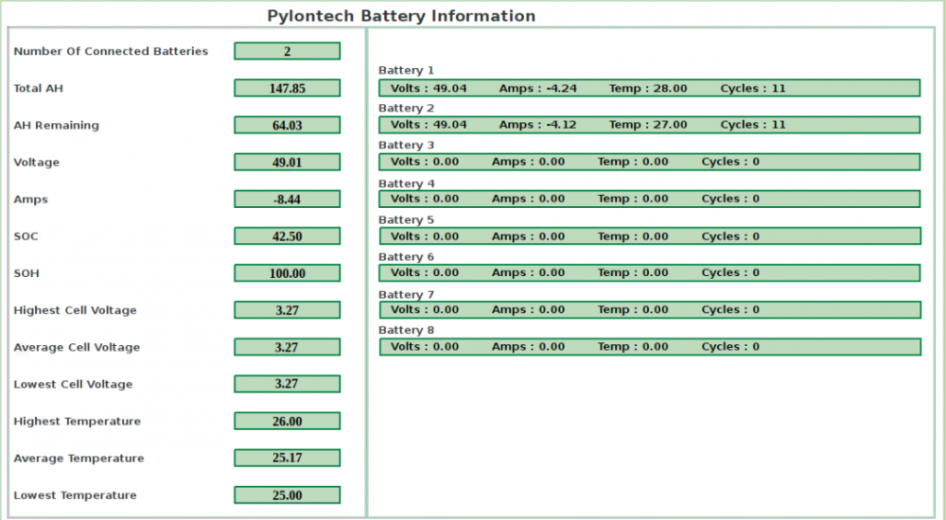Click 'Volts : 49.04' in Battery 1 row
Viewport: 946px width, 520px height.
click(x=429, y=89)
